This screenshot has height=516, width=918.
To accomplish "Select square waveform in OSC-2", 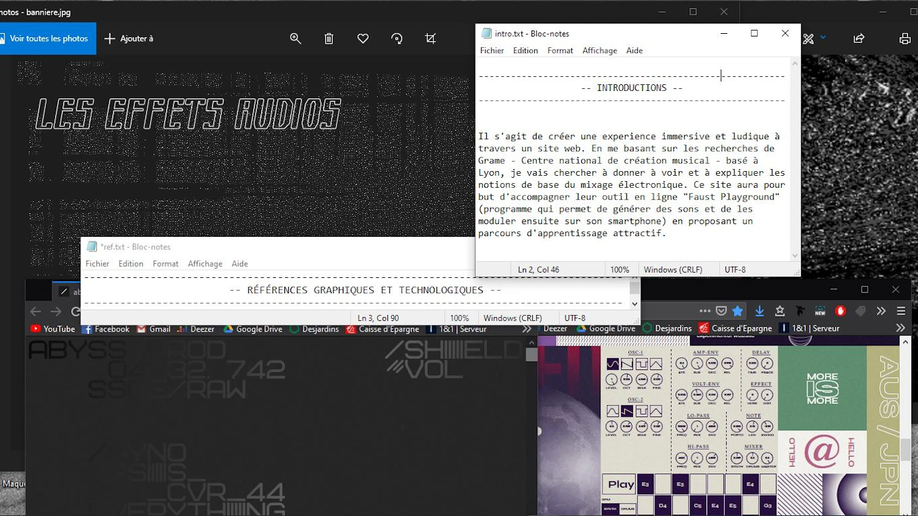I will [642, 411].
